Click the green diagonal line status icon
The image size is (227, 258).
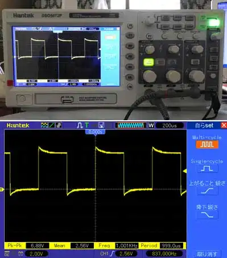[x=52, y=125]
